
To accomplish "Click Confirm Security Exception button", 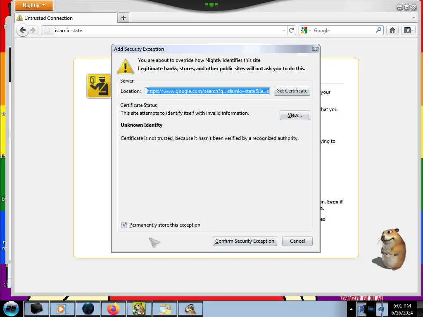I will tap(245, 241).
